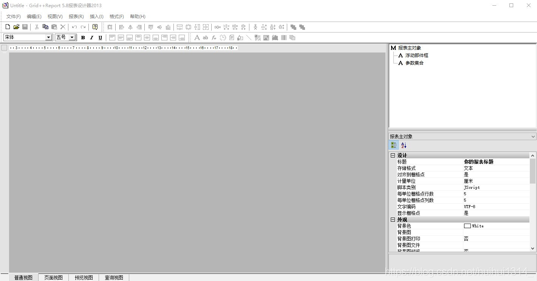The height and width of the screenshot is (281, 537).
Task: Copy the selected item
Action: (45, 27)
